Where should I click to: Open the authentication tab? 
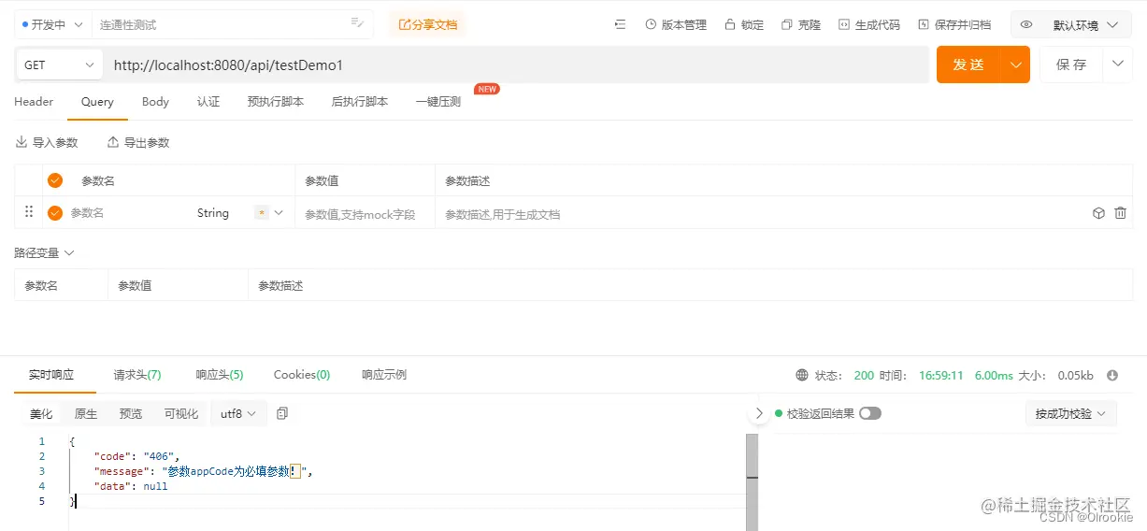pyautogui.click(x=208, y=102)
